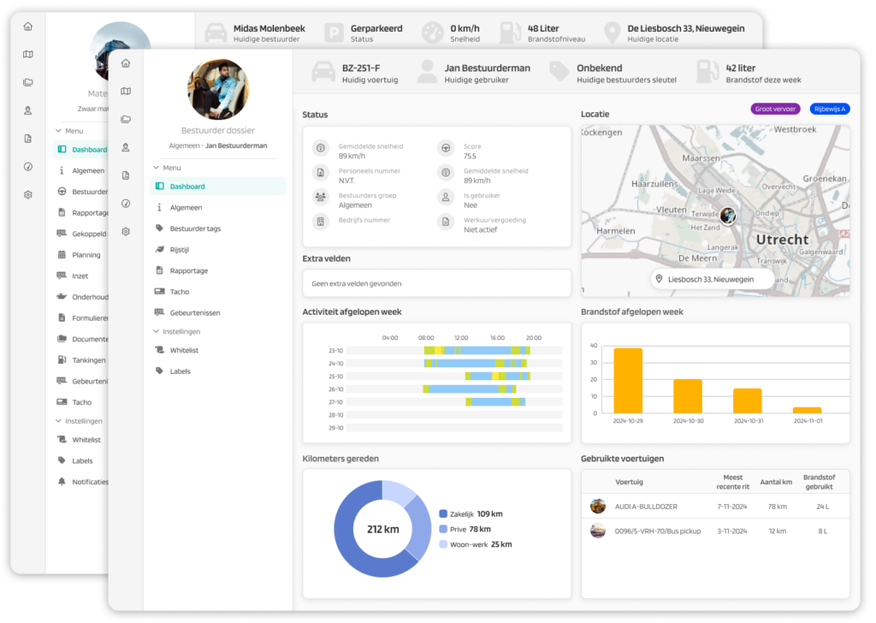Screen dimensions: 876x623
Task: Click the vehicle icon in front window sidebar
Action: (x=126, y=119)
